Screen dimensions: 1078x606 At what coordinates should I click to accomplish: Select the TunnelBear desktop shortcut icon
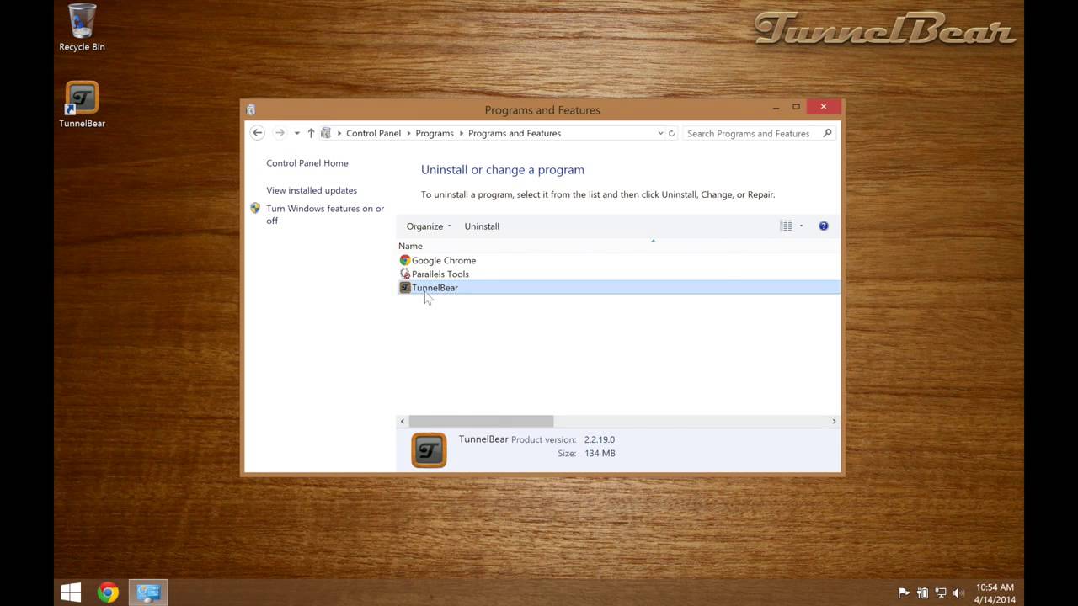(x=82, y=104)
